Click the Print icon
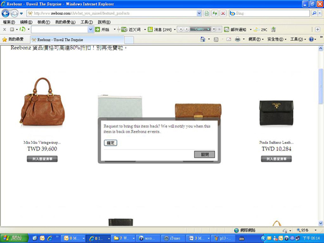324x243 pixels. click(x=238, y=39)
